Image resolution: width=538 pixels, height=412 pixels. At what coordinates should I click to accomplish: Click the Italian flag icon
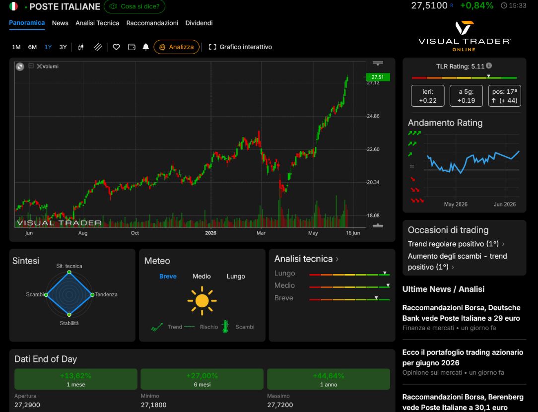point(13,6)
